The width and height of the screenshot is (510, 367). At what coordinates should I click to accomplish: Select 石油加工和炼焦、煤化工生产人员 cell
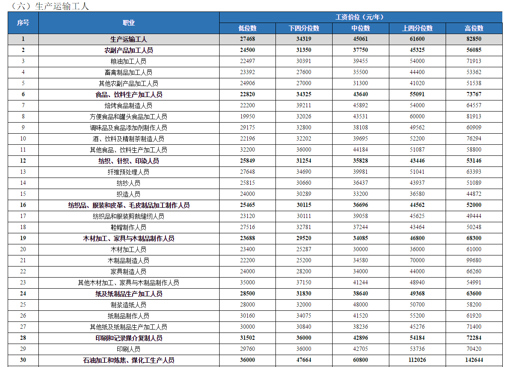pyautogui.click(x=129, y=360)
